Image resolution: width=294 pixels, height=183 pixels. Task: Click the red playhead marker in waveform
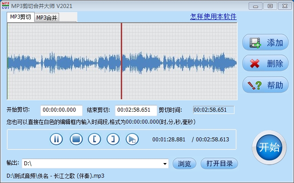(x=122, y=61)
